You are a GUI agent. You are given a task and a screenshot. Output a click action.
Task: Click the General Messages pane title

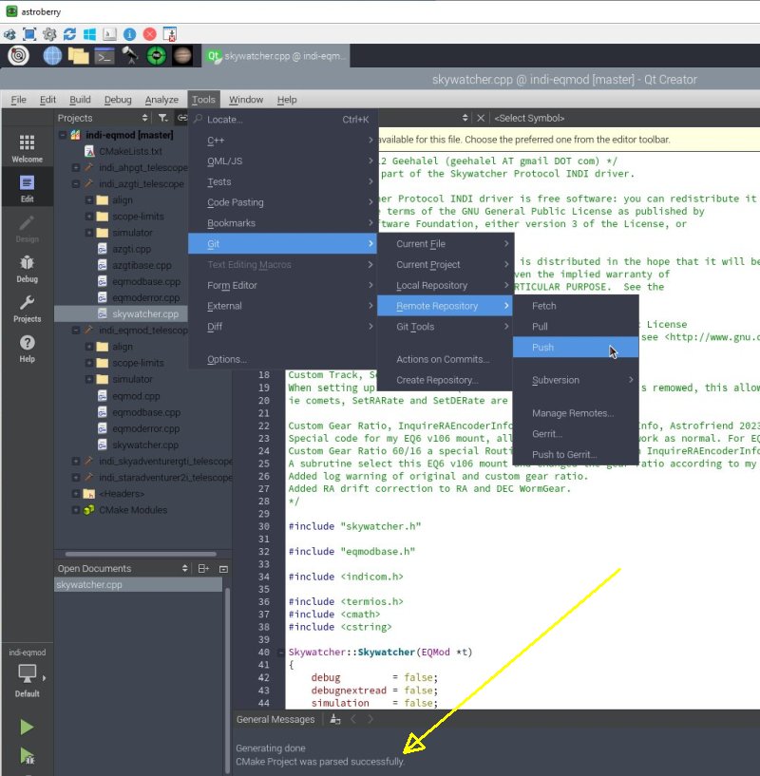275,719
